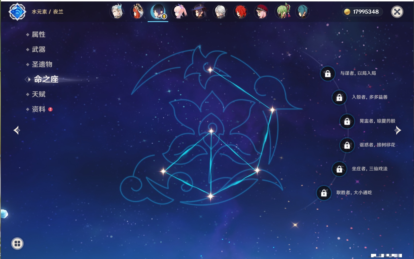Select locked constellation 入彀者，多多益善
The image size is (414, 259).
(x=339, y=97)
